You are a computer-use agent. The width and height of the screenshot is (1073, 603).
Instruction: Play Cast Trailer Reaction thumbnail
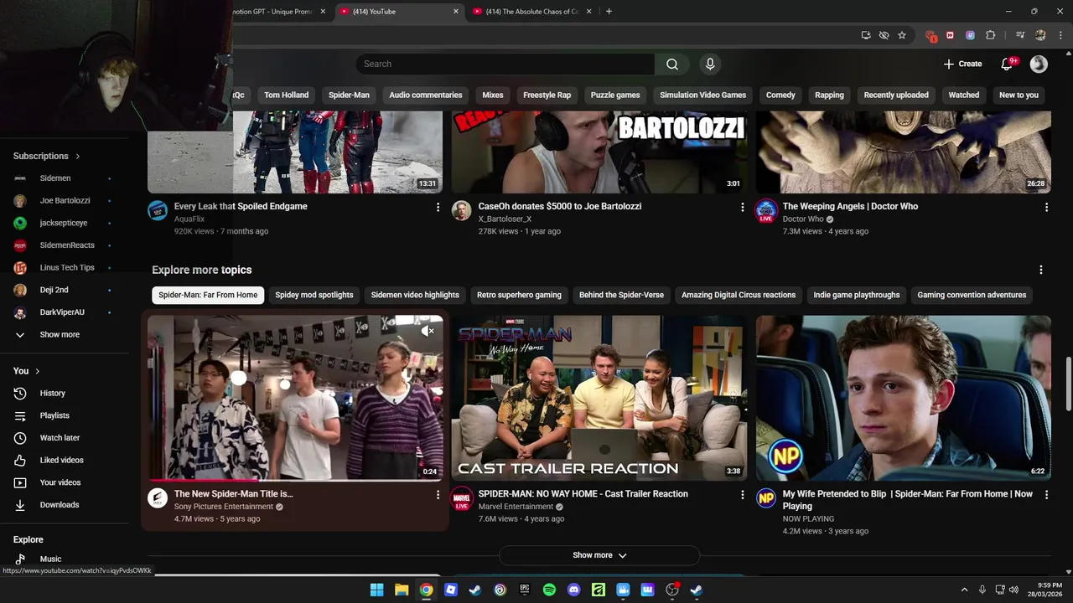[599, 398]
